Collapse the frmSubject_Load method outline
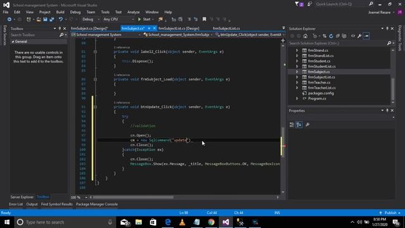Viewport: 405px width, 228px height. point(95,79)
